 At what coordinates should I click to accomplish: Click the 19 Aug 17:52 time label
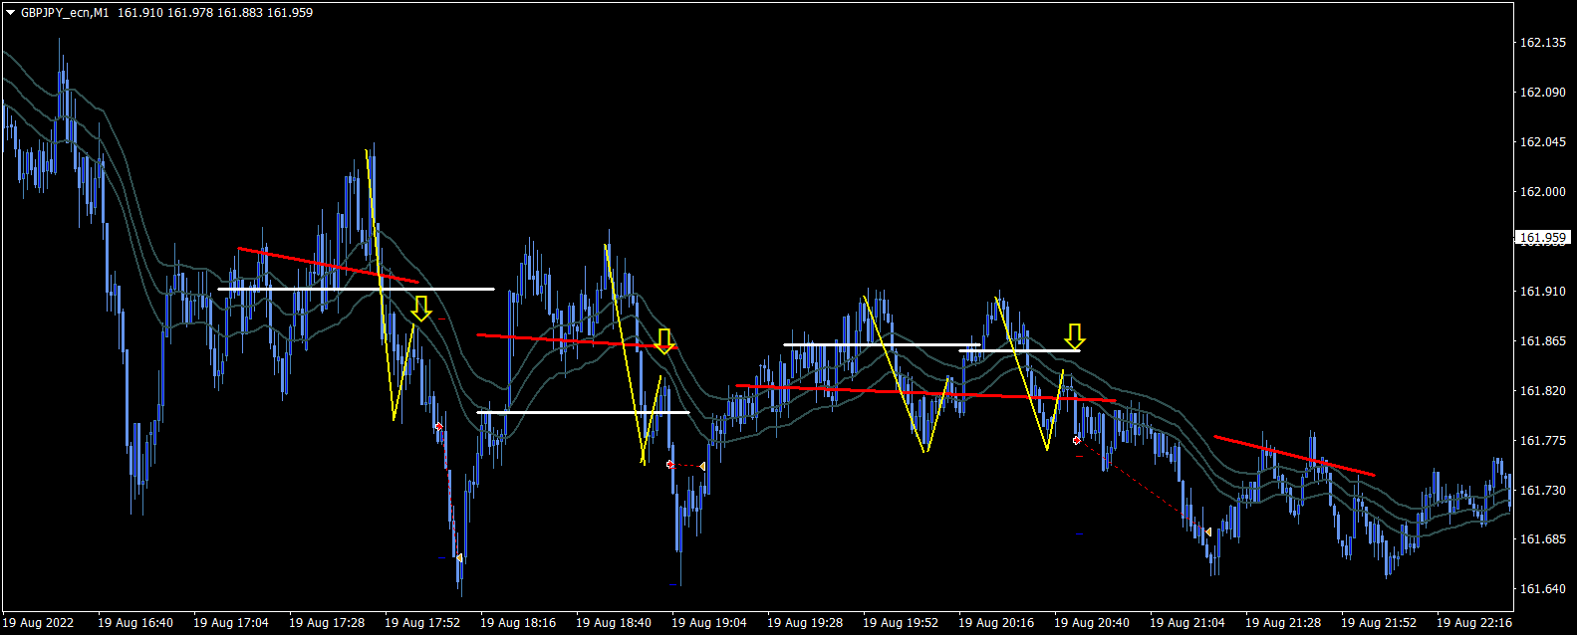click(422, 623)
